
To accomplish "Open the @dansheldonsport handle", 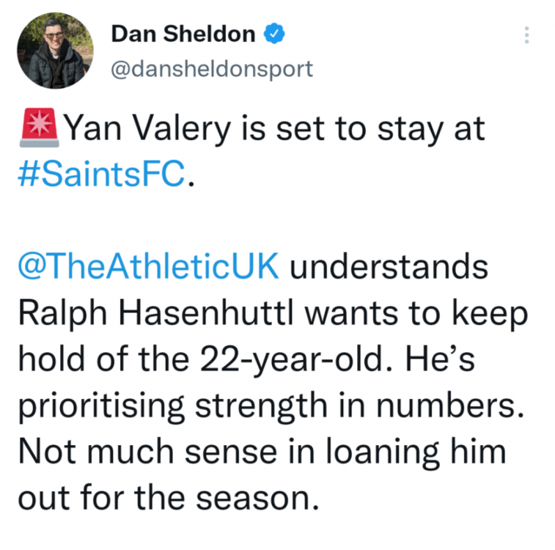I will click(x=212, y=68).
